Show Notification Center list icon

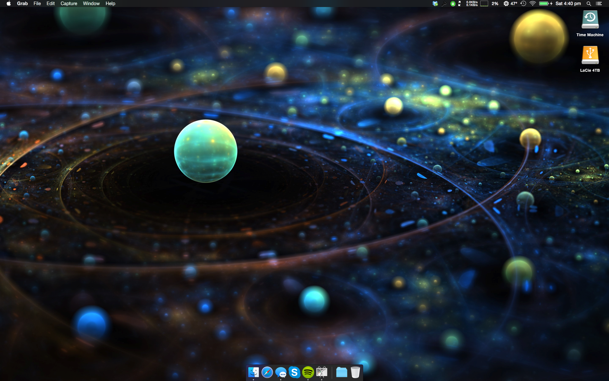coord(599,3)
